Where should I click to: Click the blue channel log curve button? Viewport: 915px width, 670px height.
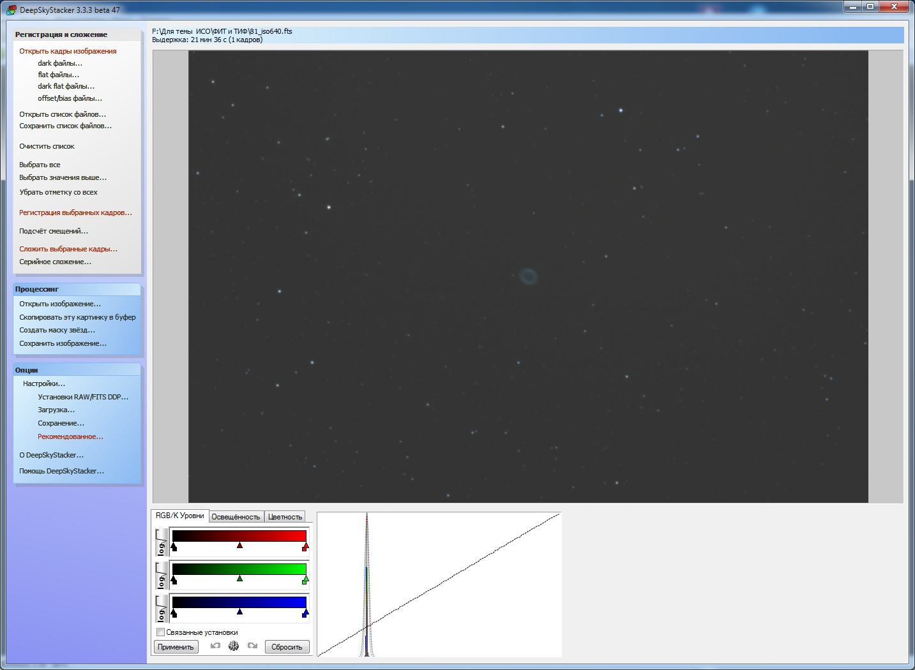[162, 609]
